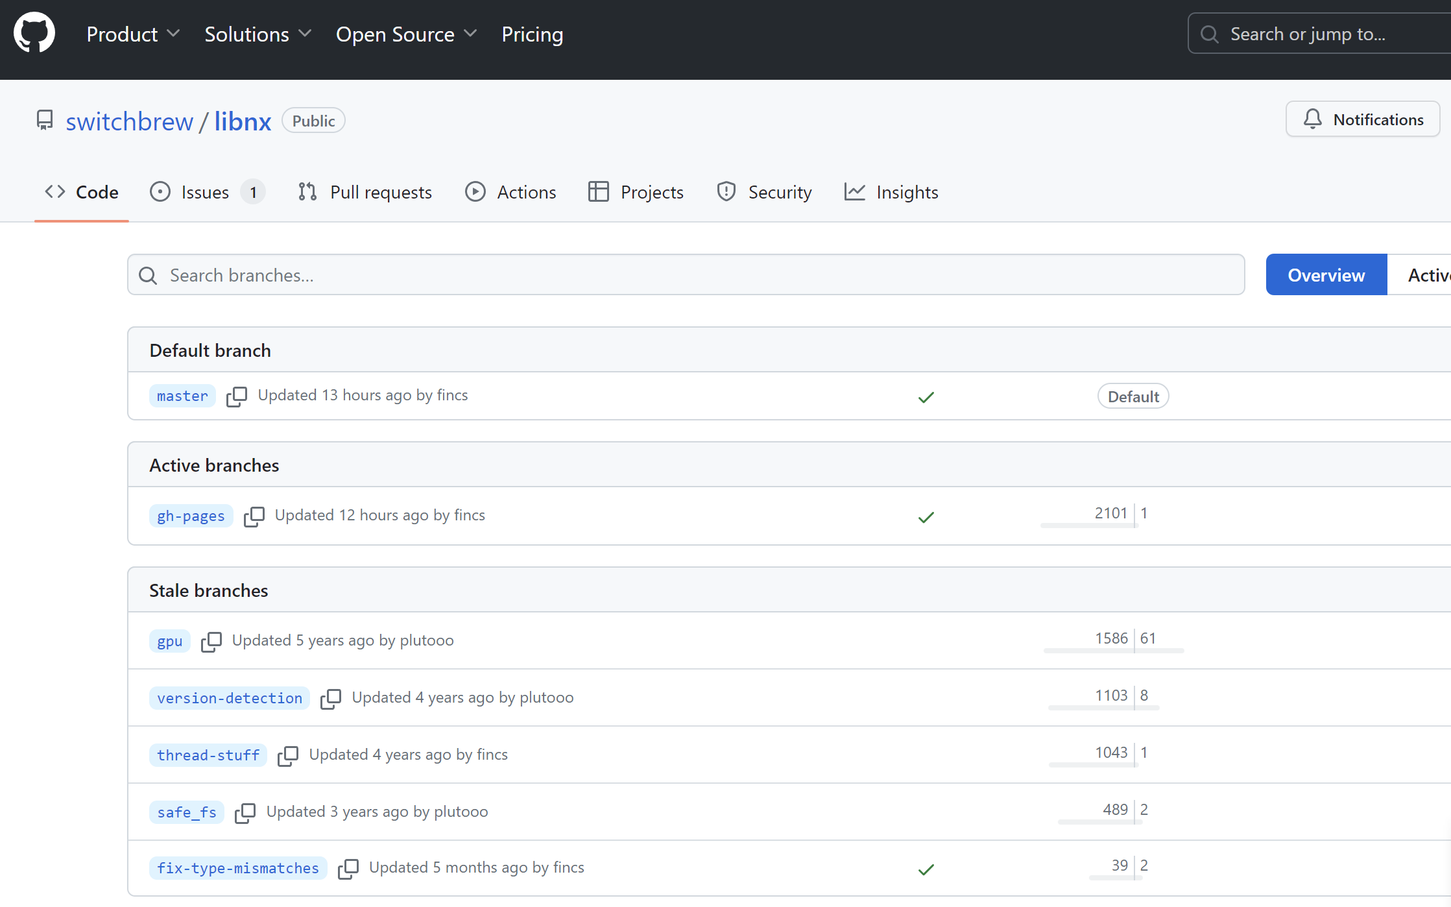1451x907 pixels.
Task: Open the Actions tab
Action: (x=510, y=192)
